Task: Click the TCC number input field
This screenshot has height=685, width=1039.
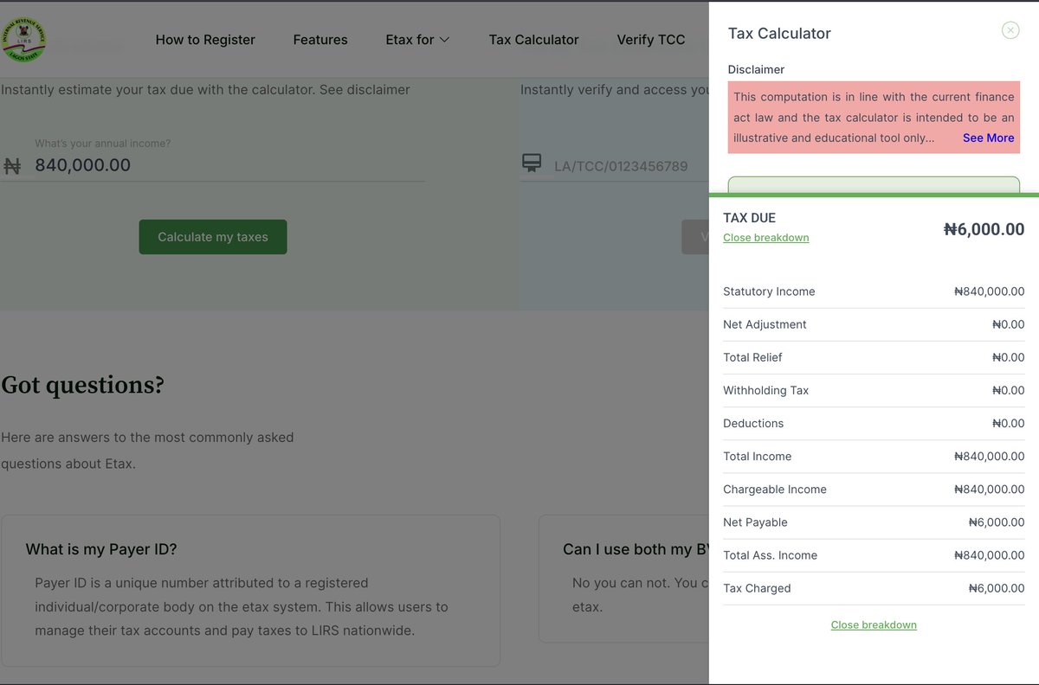Action: (x=631, y=166)
